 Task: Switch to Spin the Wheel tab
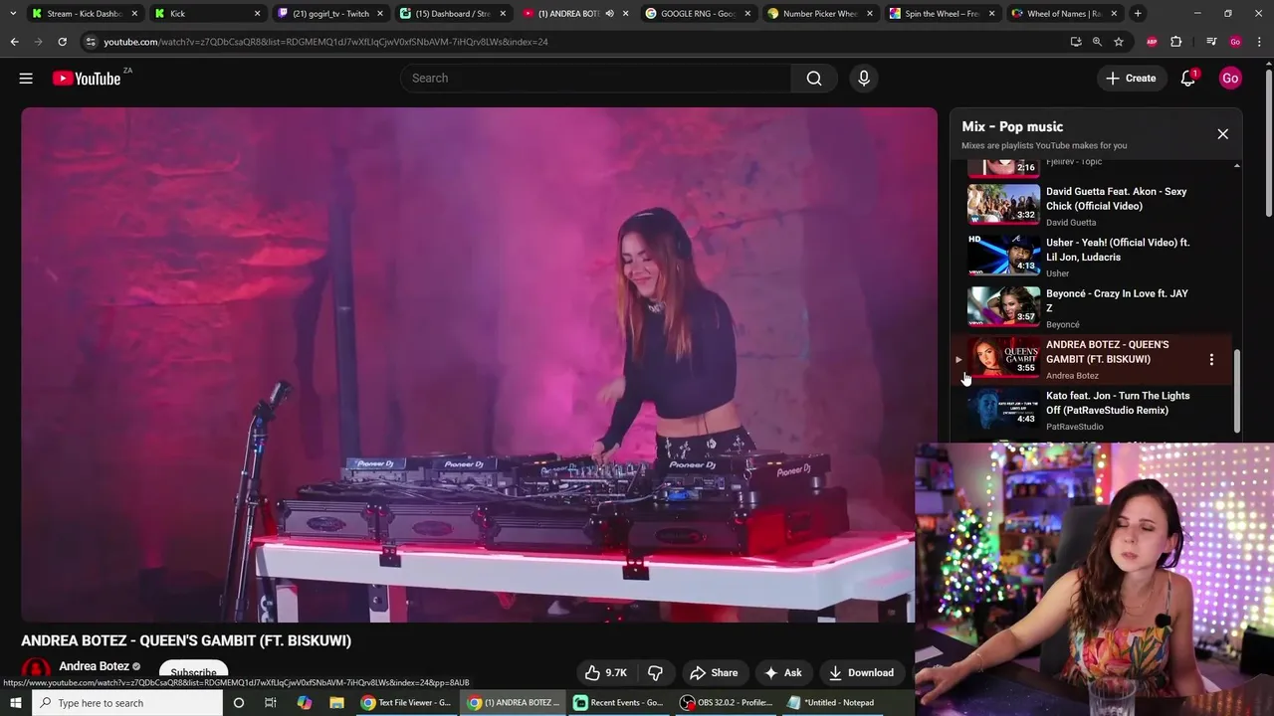point(942,14)
